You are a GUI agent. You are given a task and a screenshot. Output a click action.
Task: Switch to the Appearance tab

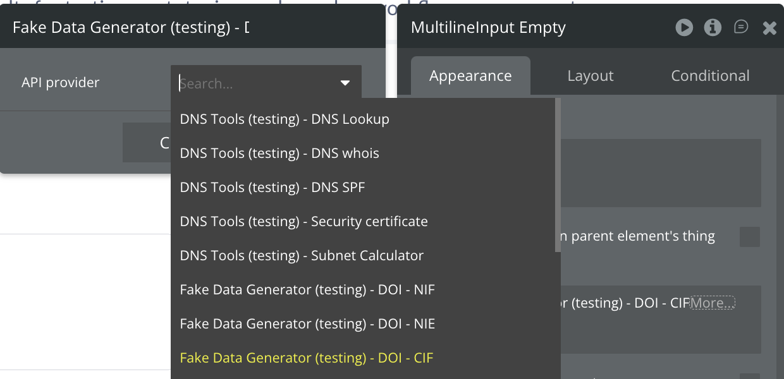click(470, 76)
